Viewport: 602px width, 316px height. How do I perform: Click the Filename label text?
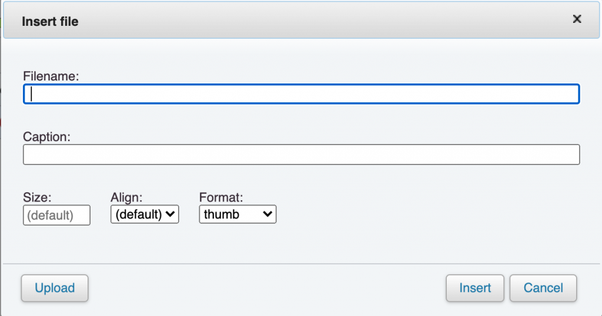tap(51, 76)
